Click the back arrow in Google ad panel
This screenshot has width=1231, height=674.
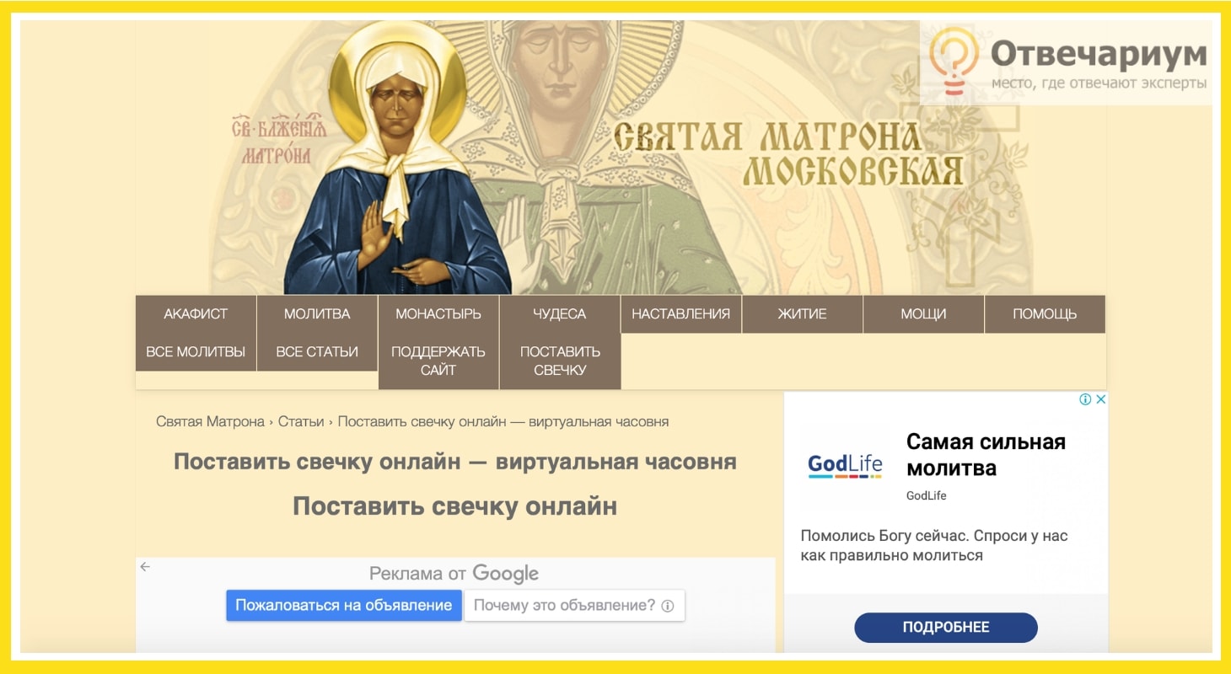pyautogui.click(x=145, y=567)
